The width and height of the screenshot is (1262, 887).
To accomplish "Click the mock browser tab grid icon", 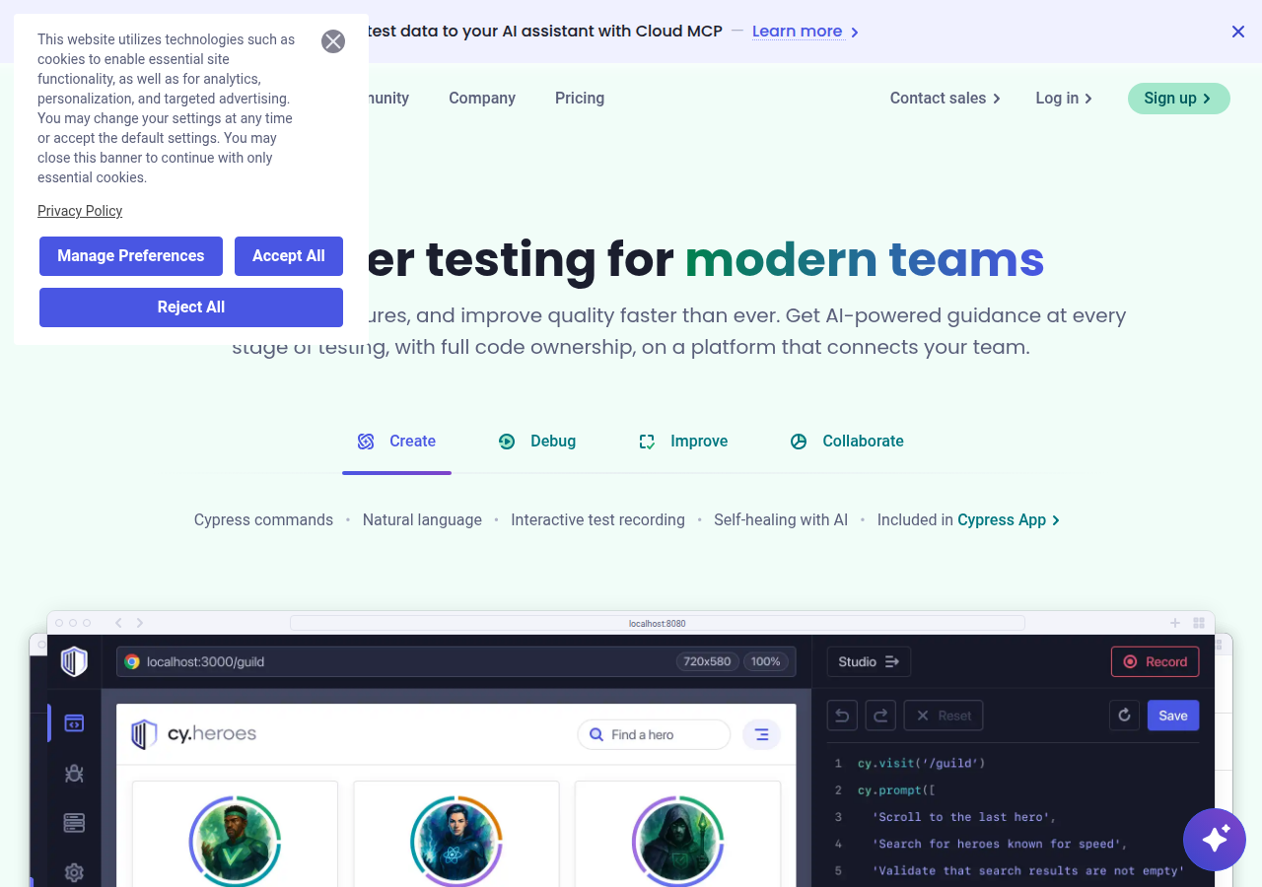I will pyautogui.click(x=1199, y=623).
